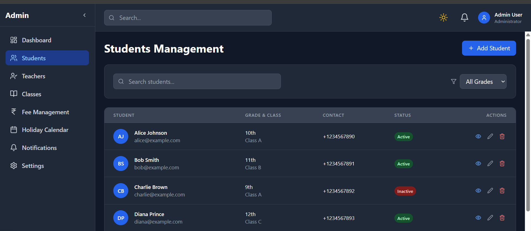
Task: View Charlie Brown's details with the eye icon
Action: click(x=478, y=191)
